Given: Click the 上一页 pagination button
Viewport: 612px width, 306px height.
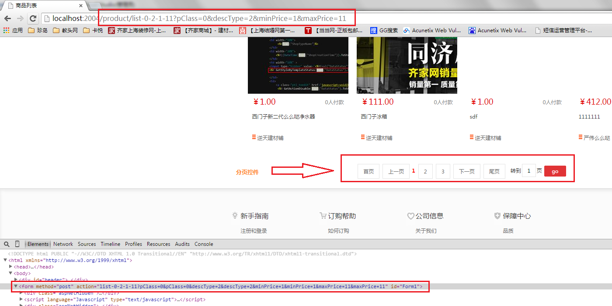Looking at the screenshot, I should [396, 171].
